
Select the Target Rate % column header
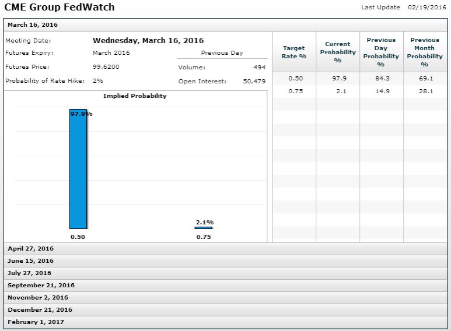tap(294, 52)
